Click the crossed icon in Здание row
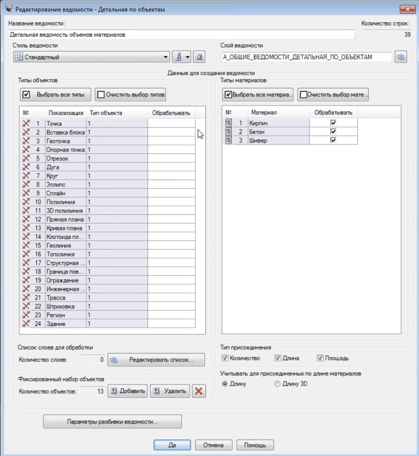The height and width of the screenshot is (456, 419). click(x=26, y=324)
